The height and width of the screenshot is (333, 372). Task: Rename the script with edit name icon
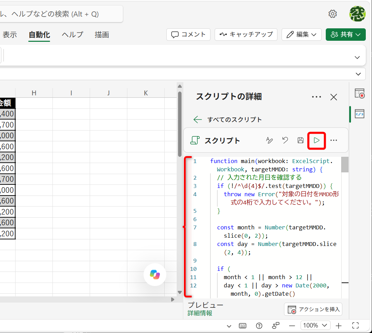tap(269, 140)
